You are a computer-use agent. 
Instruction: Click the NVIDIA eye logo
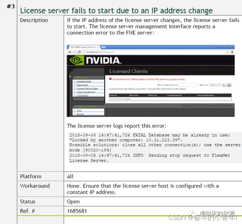click(76, 60)
